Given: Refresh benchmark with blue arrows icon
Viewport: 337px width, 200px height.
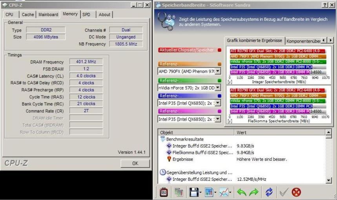Looking at the screenshot, I should 269,192.
